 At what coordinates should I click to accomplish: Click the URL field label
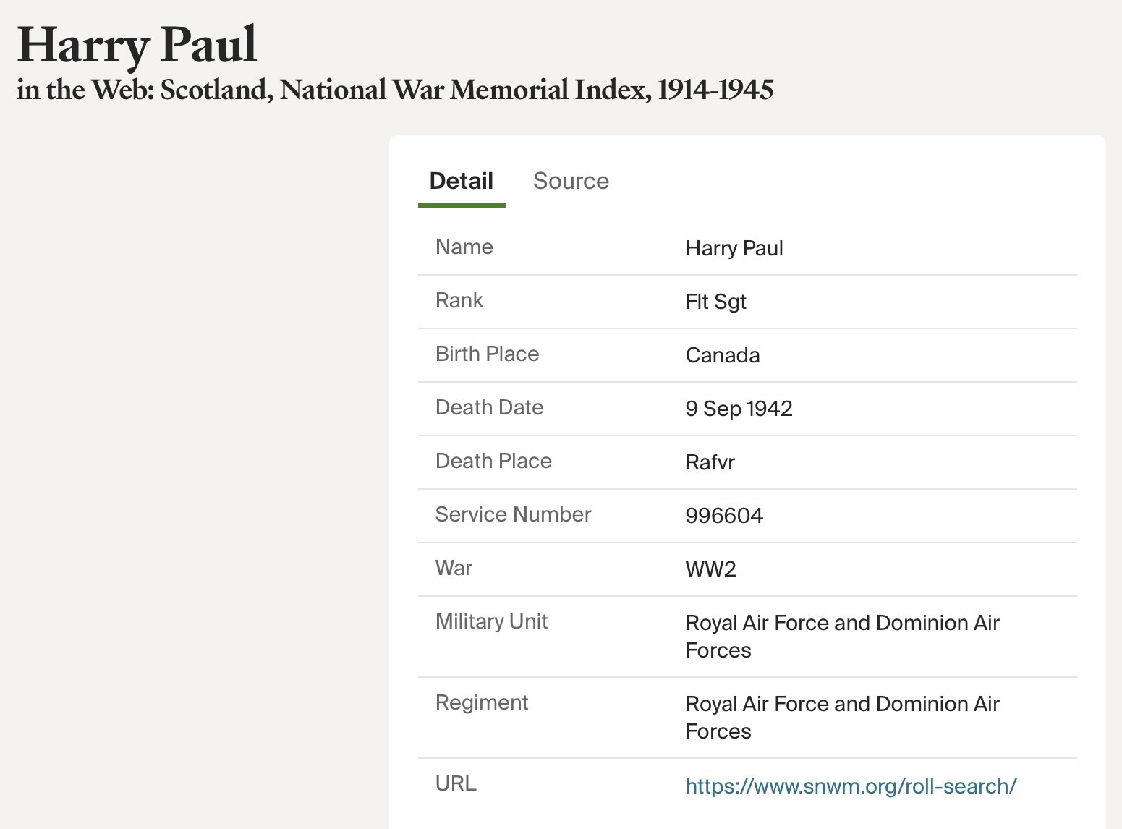456,783
